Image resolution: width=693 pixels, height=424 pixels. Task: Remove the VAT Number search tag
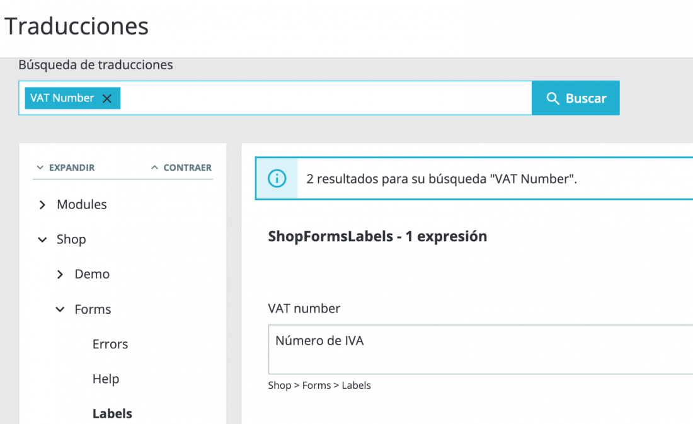pyautogui.click(x=107, y=98)
